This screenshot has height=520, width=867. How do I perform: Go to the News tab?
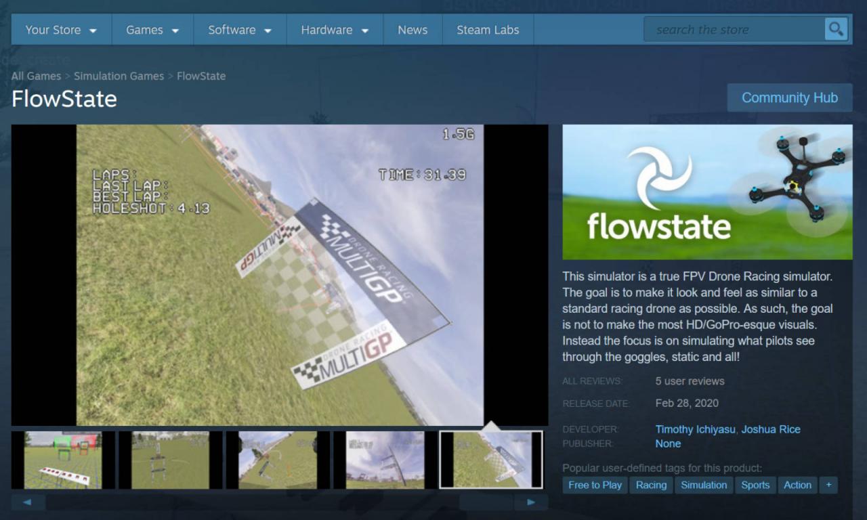coord(413,30)
